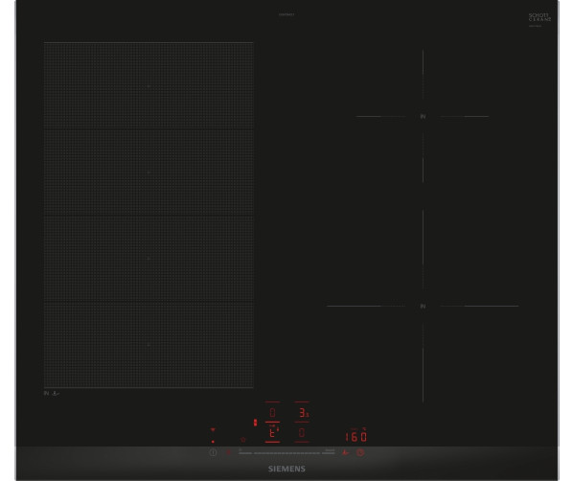Tap the timer clock symbol
The width and height of the screenshot is (573, 481).
[360, 452]
